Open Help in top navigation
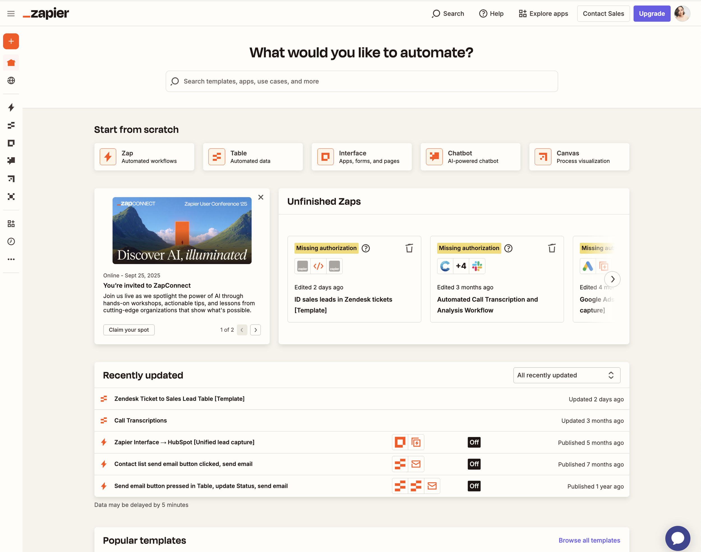The height and width of the screenshot is (552, 701). tap(491, 13)
